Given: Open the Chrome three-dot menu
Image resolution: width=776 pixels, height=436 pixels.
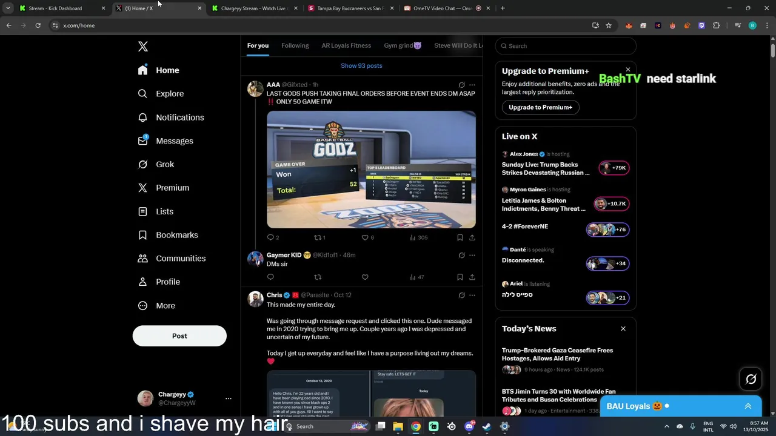Looking at the screenshot, I should (x=767, y=25).
